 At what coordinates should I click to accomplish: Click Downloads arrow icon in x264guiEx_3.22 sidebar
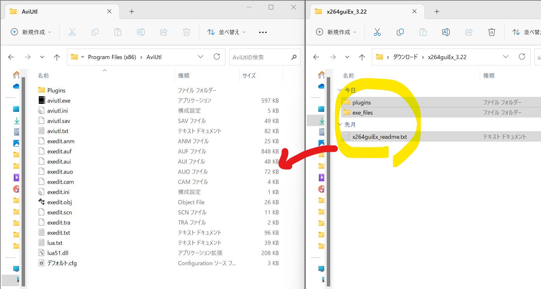(322, 121)
